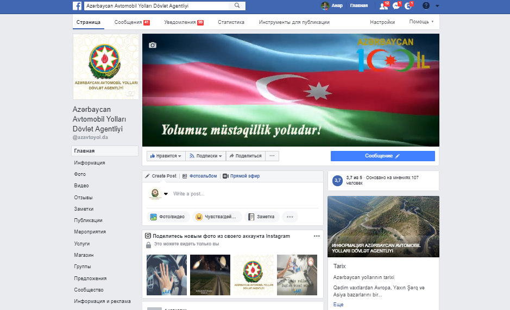Open the post-as identity selector arrow
The width and height of the screenshot is (510, 310).
coord(166,194)
